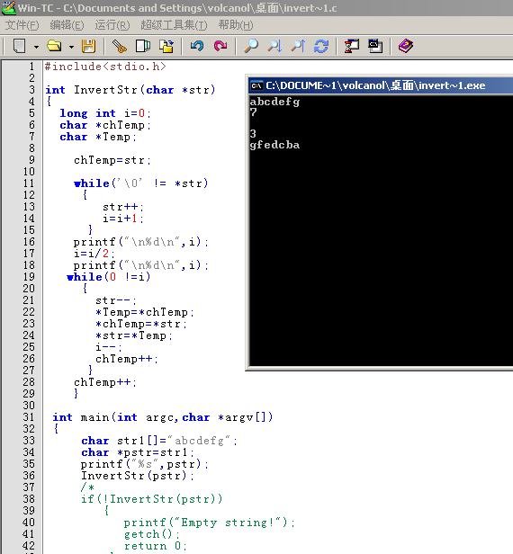Click the Find previous icon

coord(298,46)
